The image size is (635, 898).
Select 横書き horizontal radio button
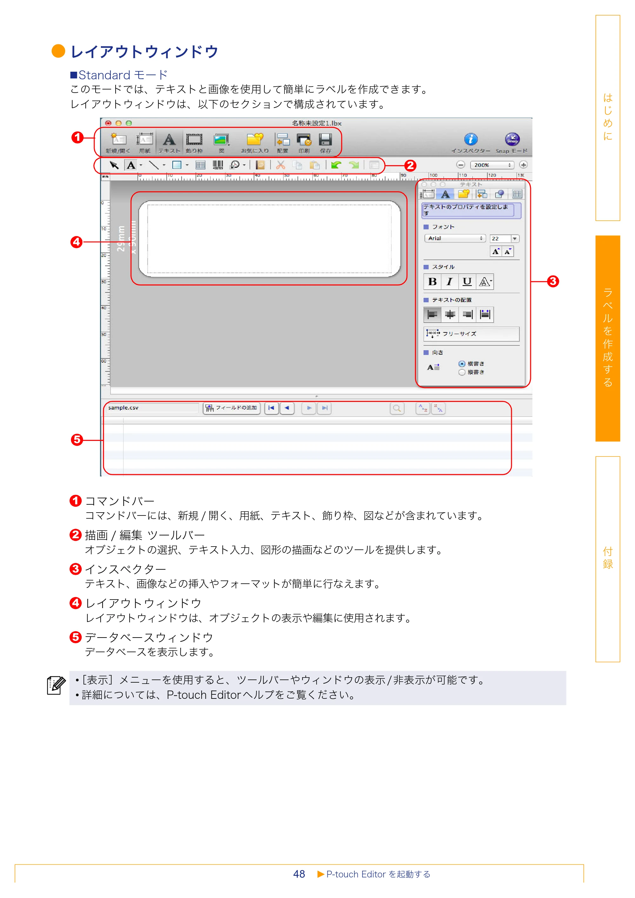point(462,364)
